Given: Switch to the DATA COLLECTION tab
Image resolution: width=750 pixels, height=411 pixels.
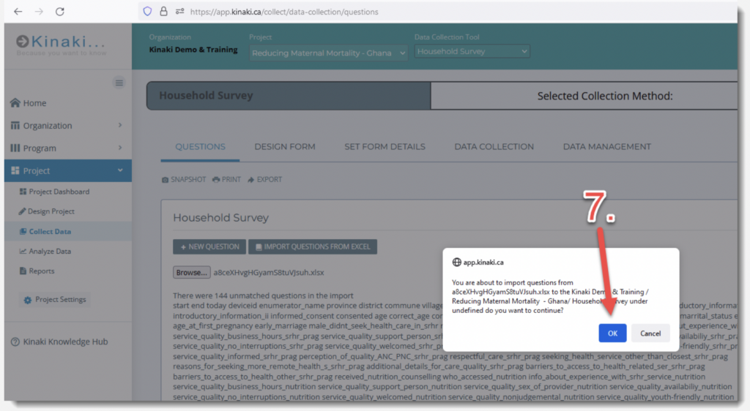Looking at the screenshot, I should point(494,146).
